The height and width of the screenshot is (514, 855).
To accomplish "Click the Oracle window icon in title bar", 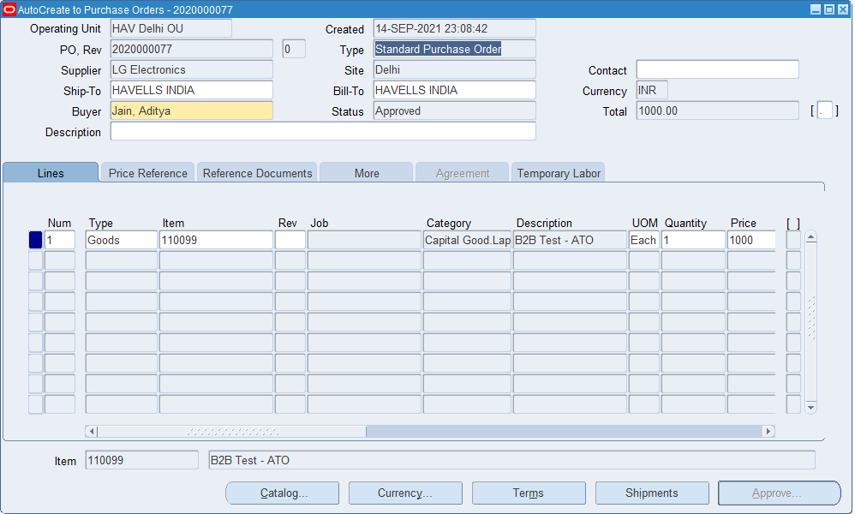I will pos(9,9).
